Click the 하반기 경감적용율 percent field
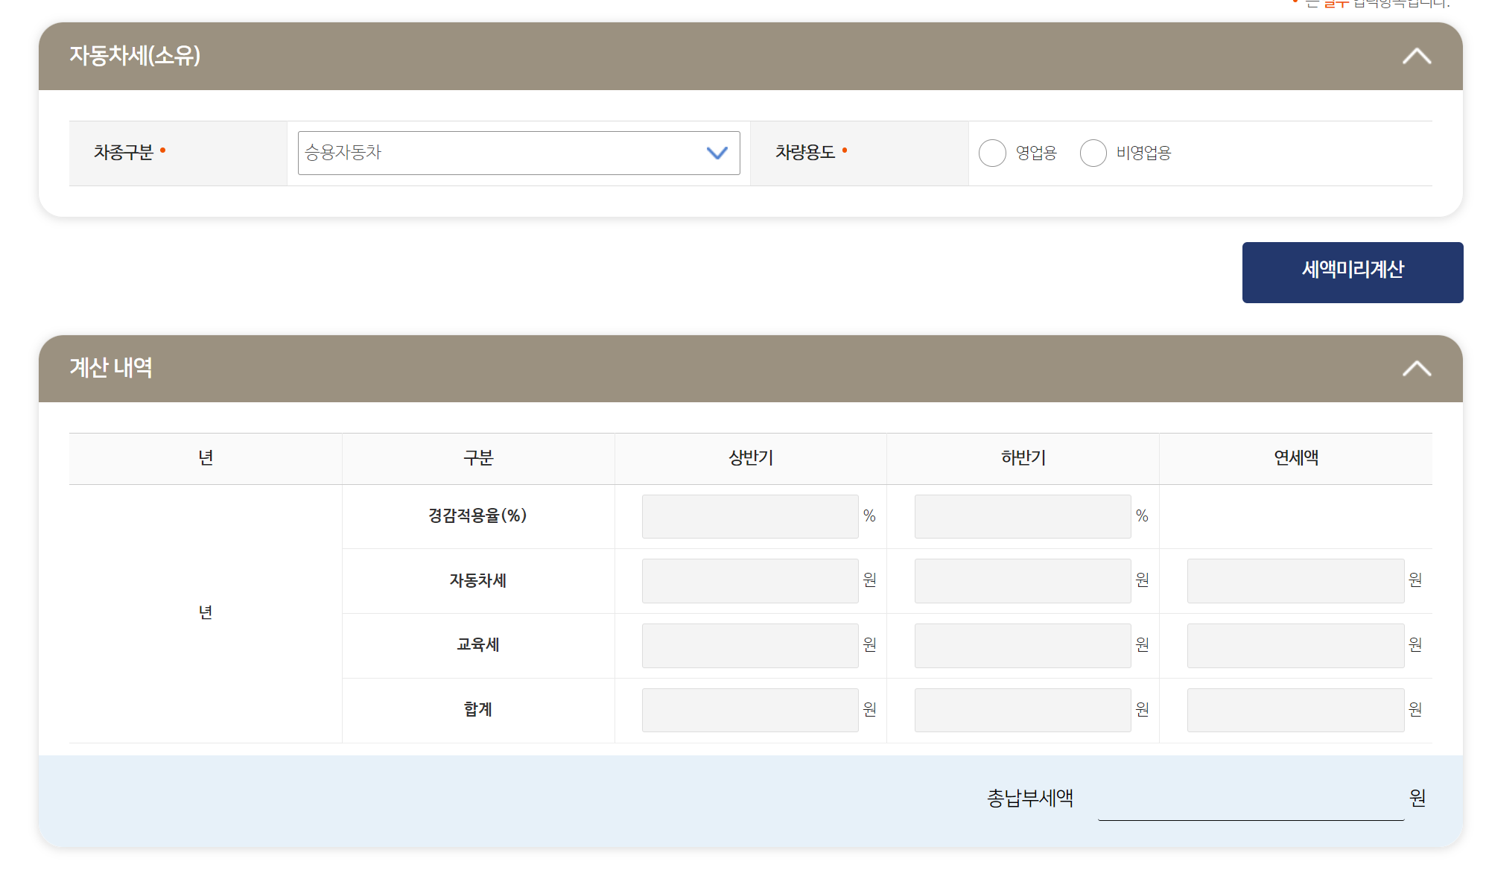Image resolution: width=1486 pixels, height=879 pixels. pos(1022,516)
